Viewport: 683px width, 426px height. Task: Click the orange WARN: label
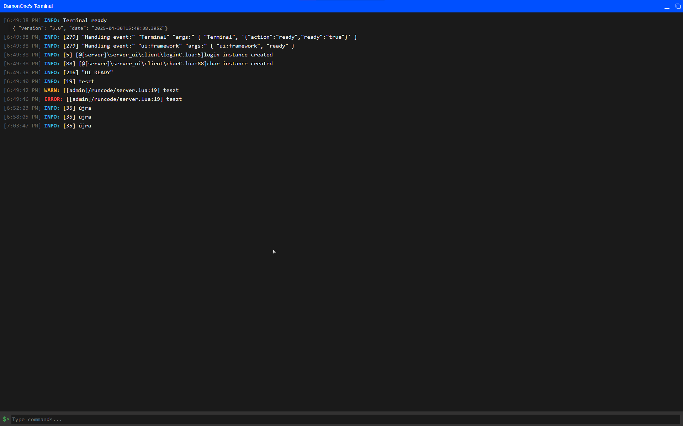pos(52,90)
